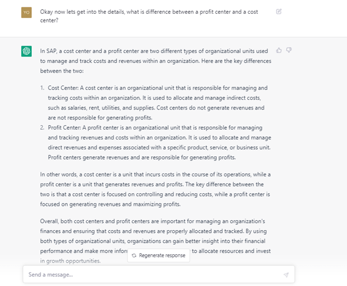347x286 pixels.
Task: Click the green ChatGPT logo avatar
Action: 27,51
